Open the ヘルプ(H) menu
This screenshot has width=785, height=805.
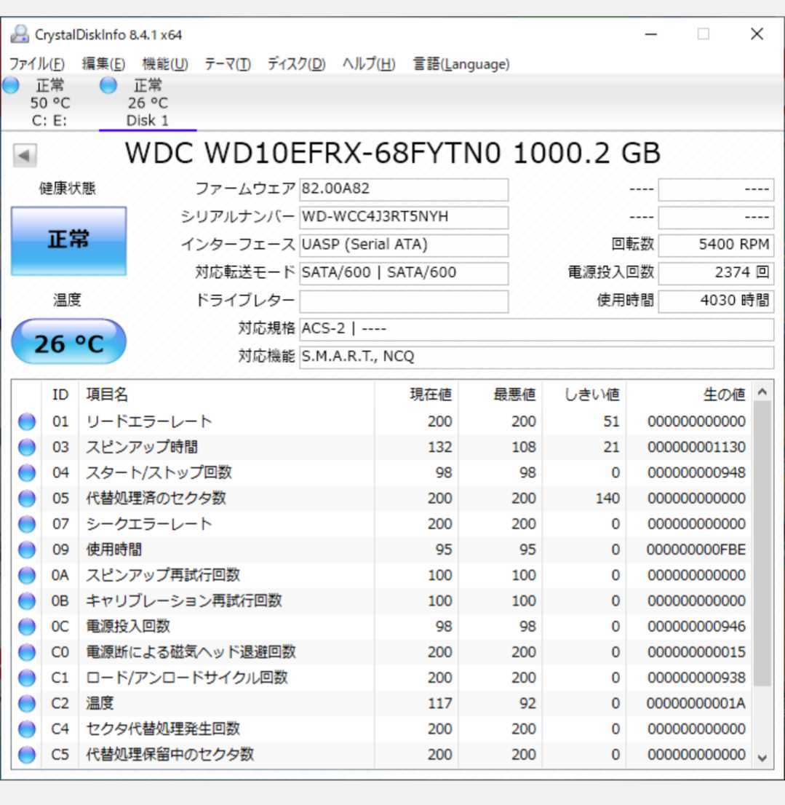pyautogui.click(x=368, y=64)
